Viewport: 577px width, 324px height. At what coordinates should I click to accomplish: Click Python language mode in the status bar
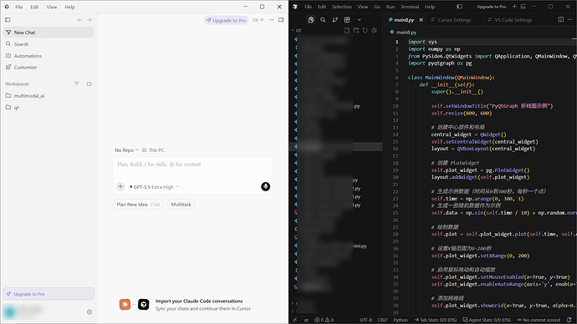[401, 320]
